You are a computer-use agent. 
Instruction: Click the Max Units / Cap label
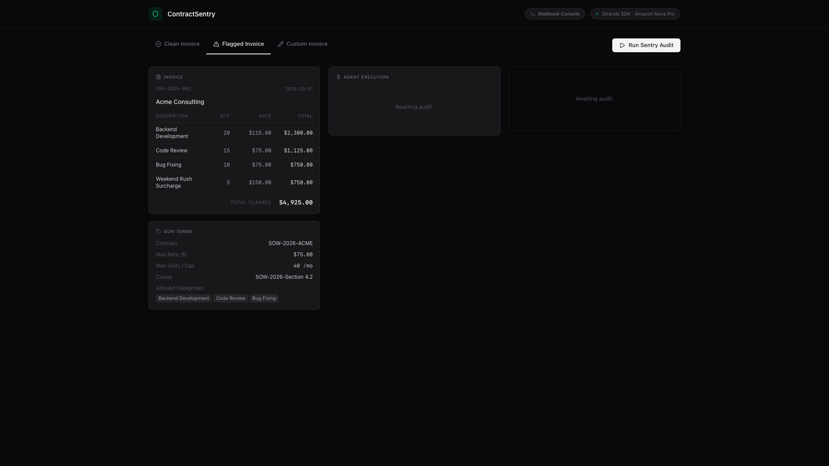(x=175, y=266)
